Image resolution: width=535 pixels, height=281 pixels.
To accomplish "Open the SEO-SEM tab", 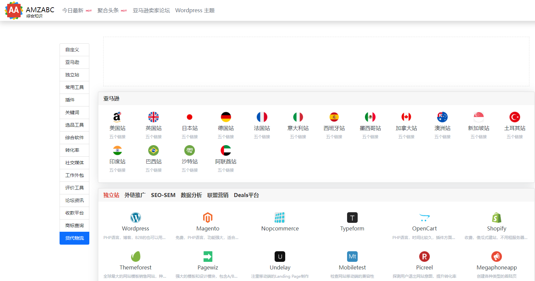I will pos(163,195).
